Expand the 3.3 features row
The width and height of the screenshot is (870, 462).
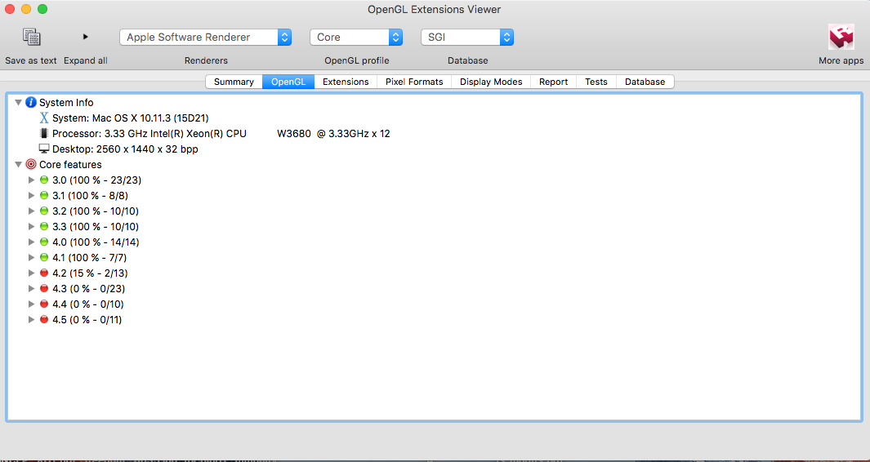32,227
